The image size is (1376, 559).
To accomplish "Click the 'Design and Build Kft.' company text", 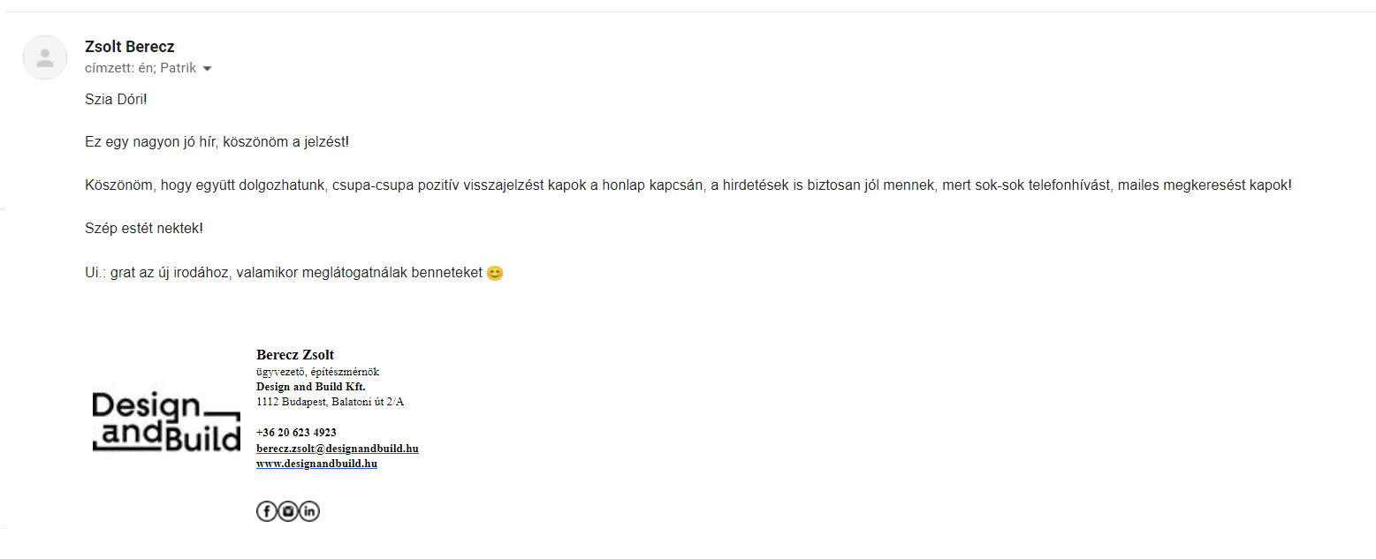I will [311, 387].
